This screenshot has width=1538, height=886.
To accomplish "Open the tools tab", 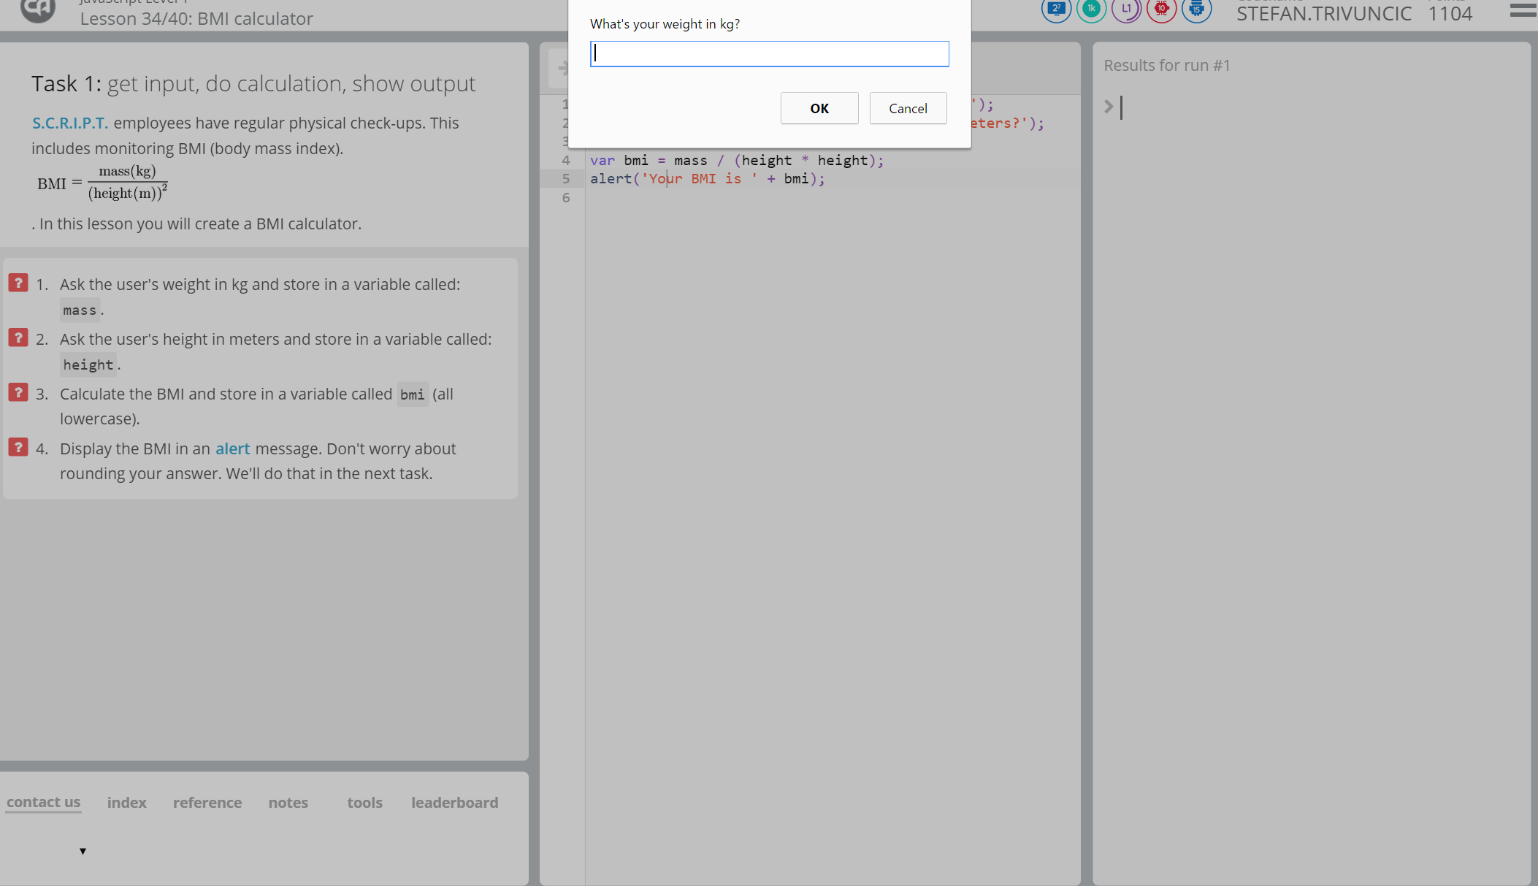I will [364, 802].
